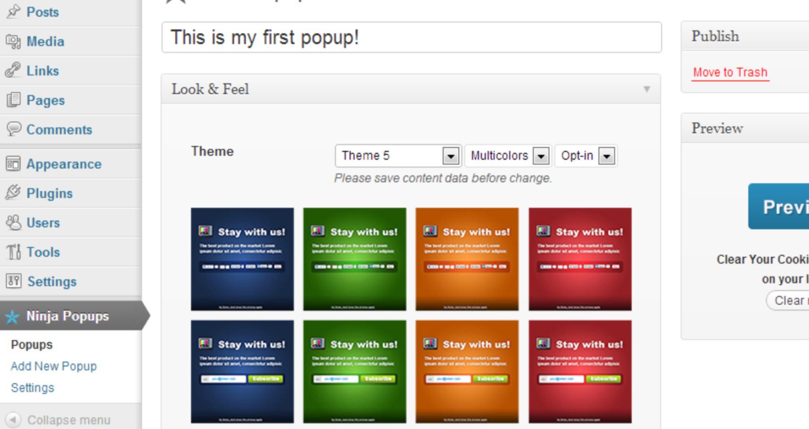809x429 pixels.
Task: Select Add New Popup in the submenu
Action: point(53,366)
